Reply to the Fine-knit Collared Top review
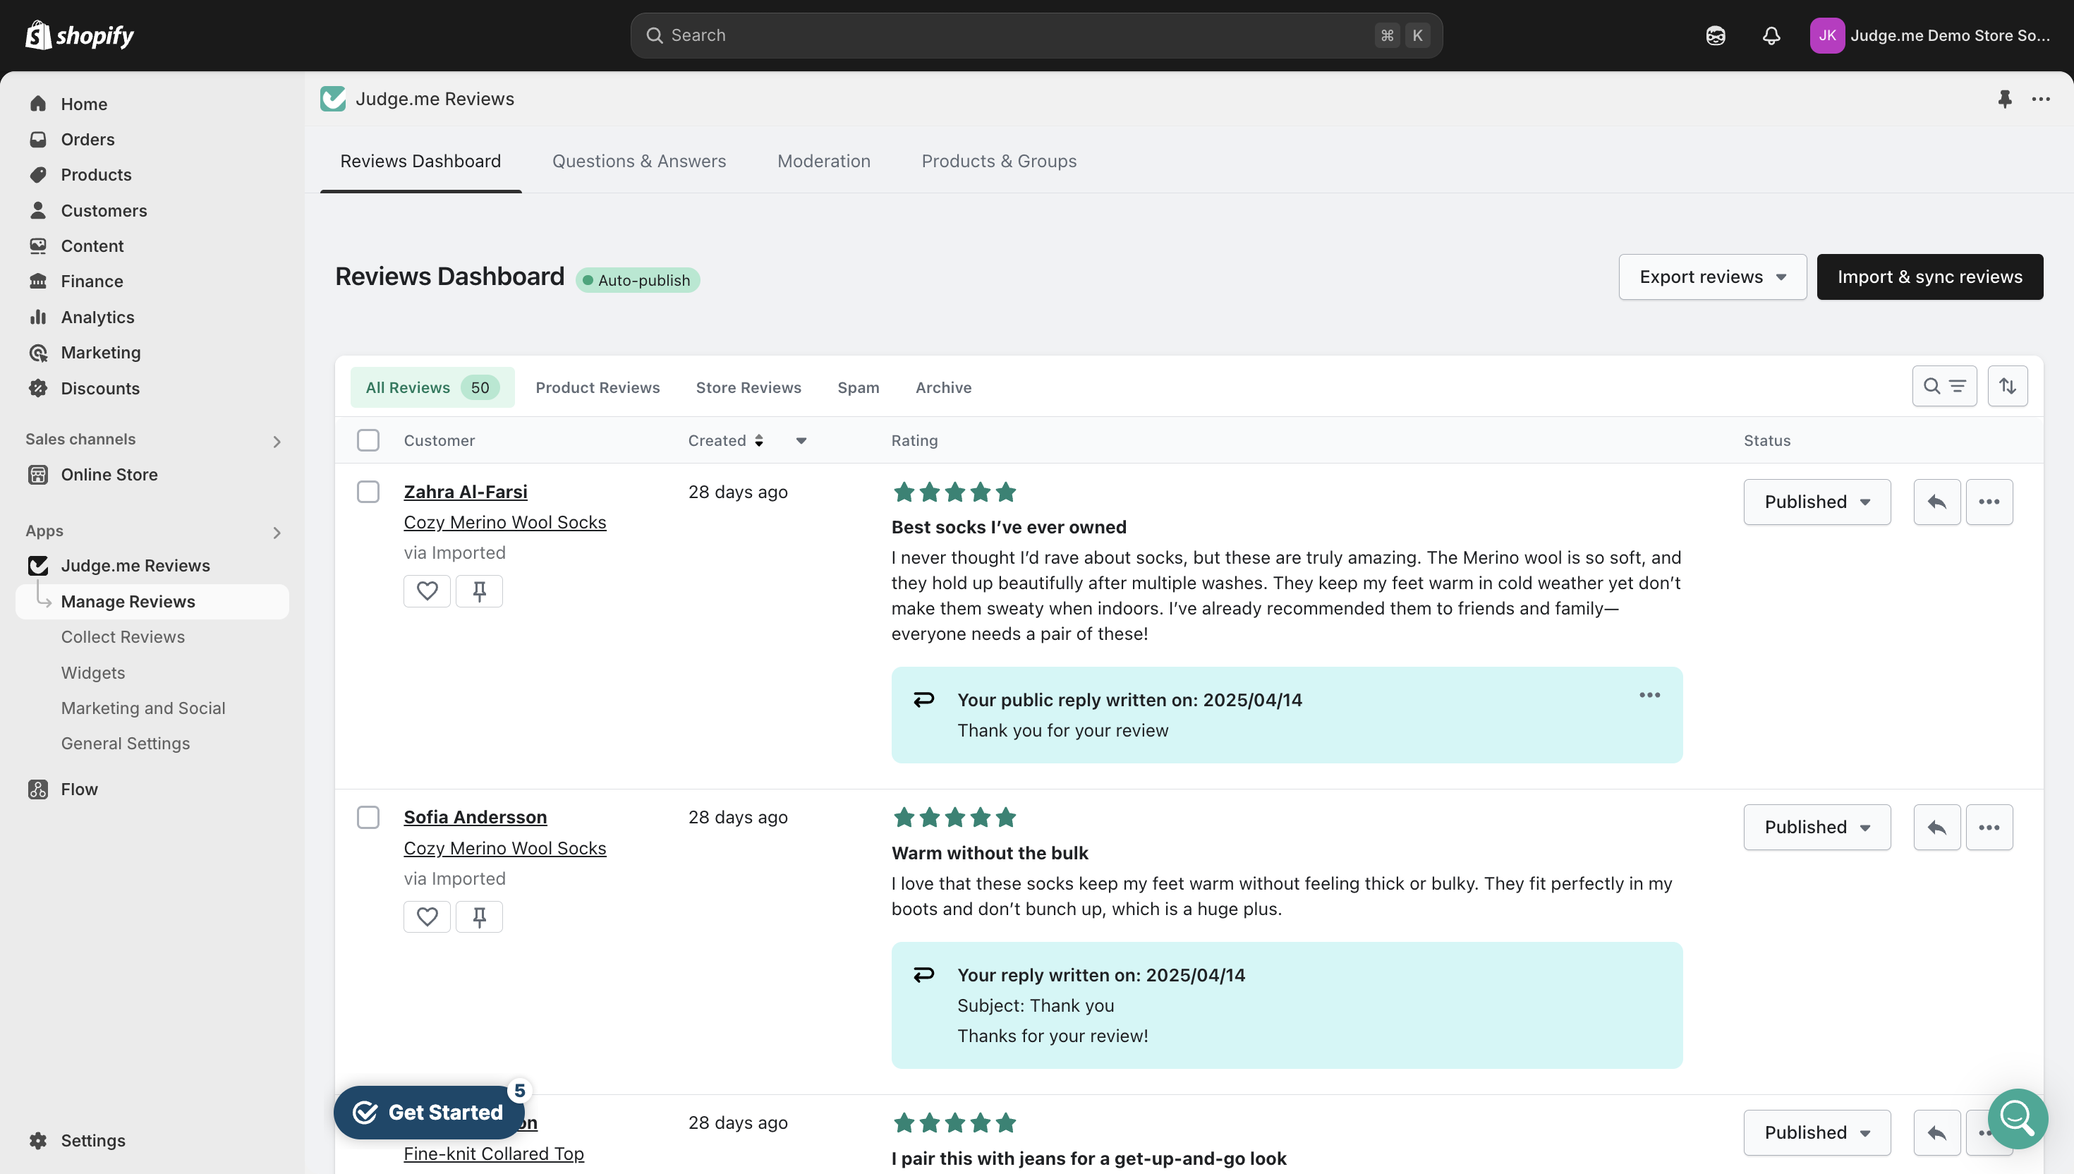 pos(1937,1133)
